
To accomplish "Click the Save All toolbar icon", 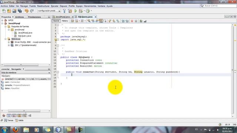I will point(20,11).
